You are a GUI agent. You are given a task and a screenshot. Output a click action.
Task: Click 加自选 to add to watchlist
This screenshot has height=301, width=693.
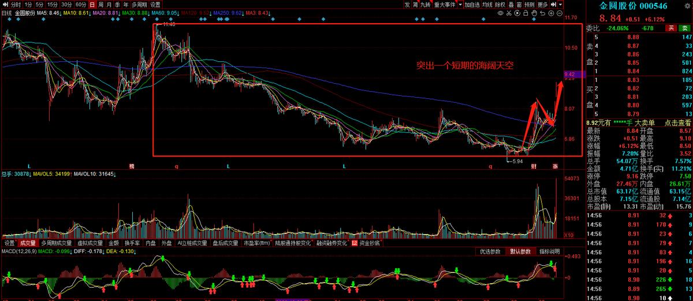point(472,5)
